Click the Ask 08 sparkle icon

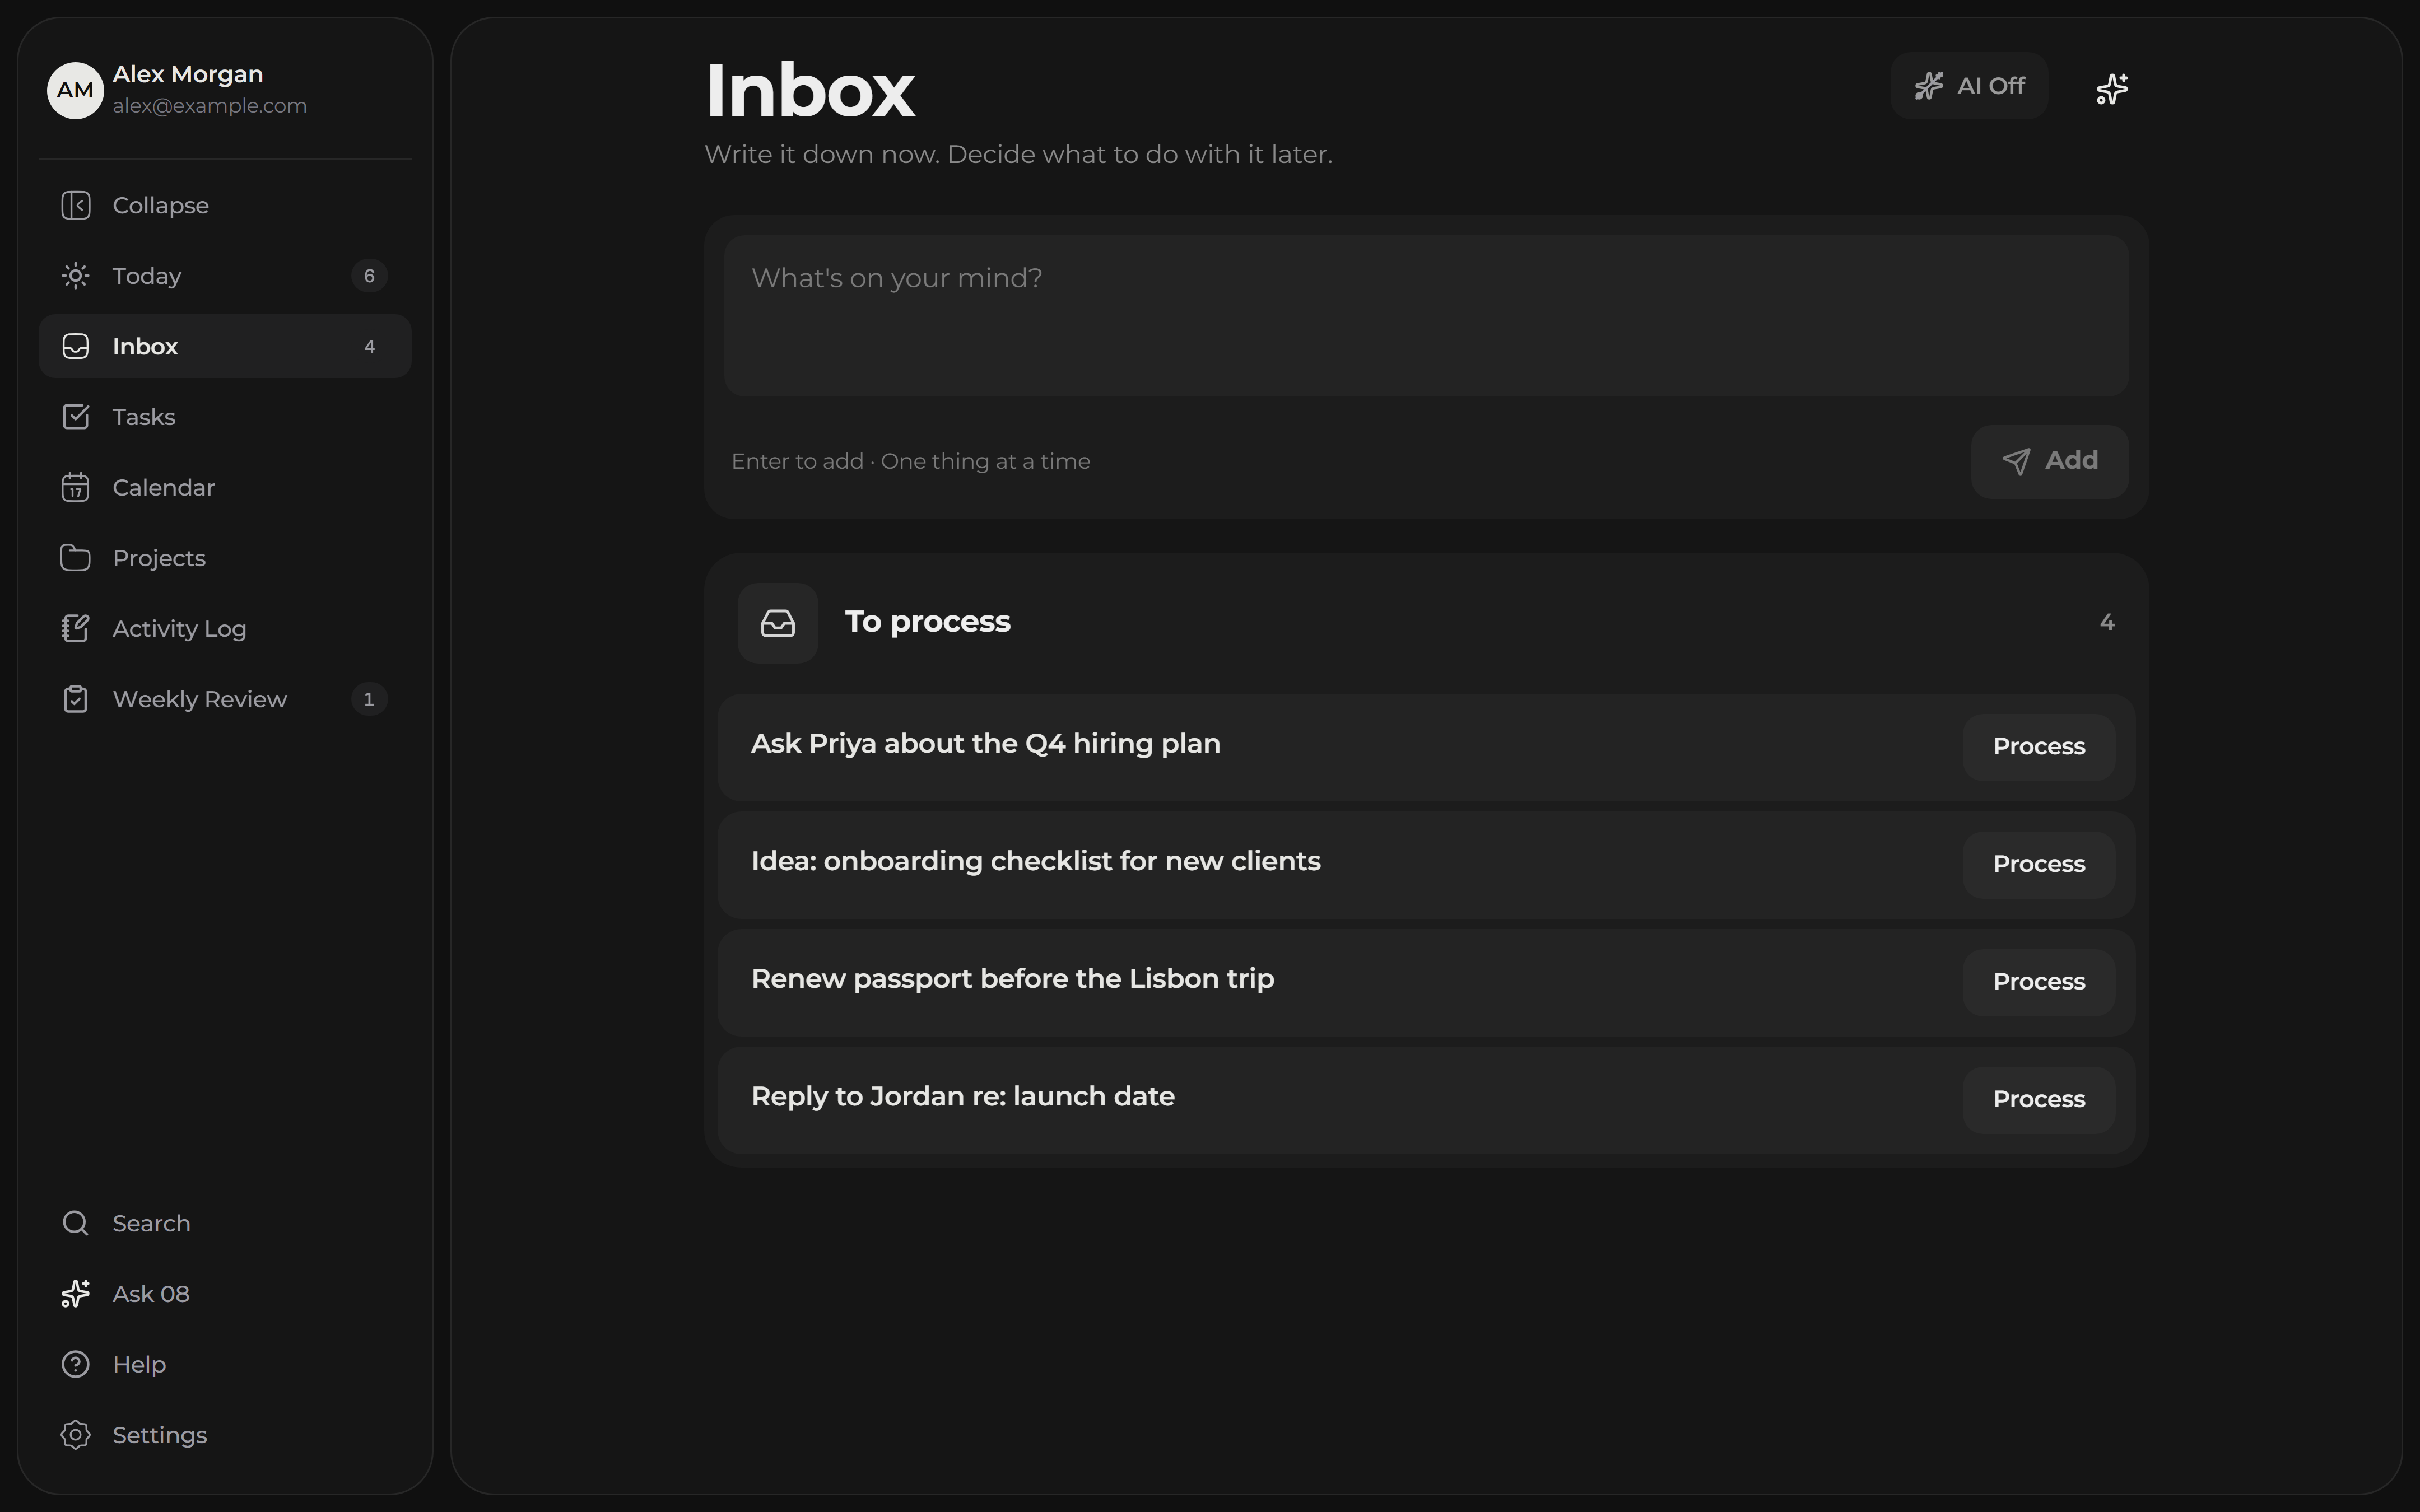(75, 1294)
